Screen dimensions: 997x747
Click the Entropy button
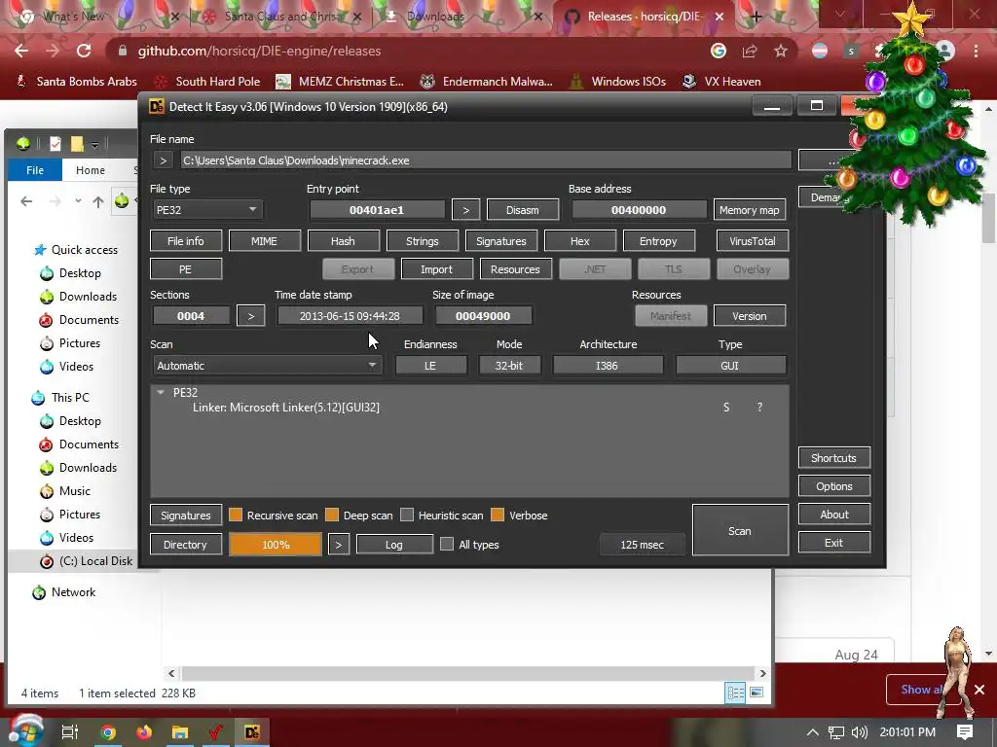pos(659,241)
